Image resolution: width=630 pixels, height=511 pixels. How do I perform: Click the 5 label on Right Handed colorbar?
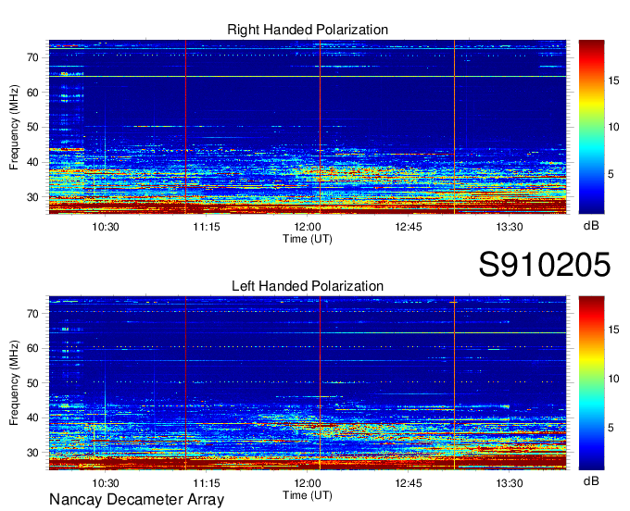coord(611,174)
